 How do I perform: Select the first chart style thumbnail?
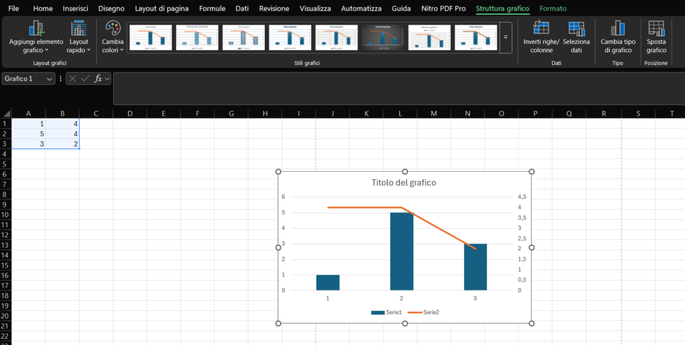[149, 38]
